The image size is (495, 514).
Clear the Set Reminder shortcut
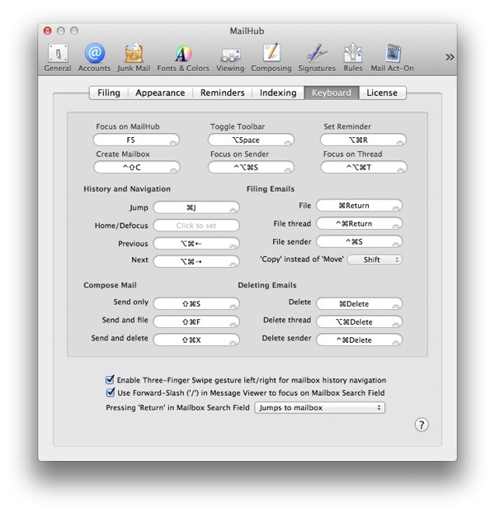pos(400,142)
